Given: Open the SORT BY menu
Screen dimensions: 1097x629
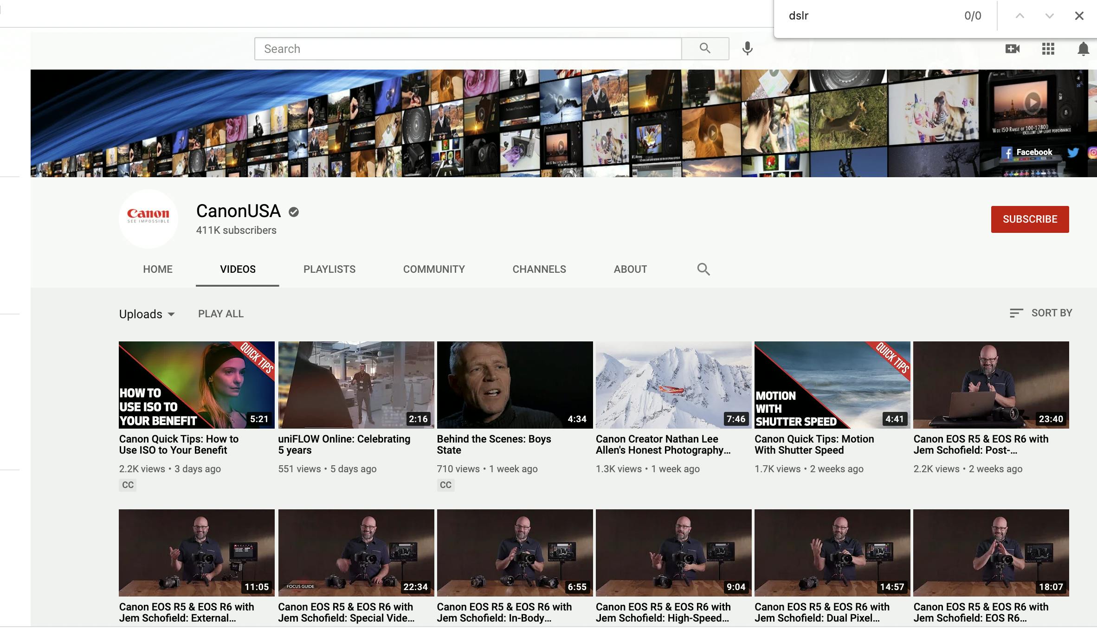Looking at the screenshot, I should [1041, 313].
